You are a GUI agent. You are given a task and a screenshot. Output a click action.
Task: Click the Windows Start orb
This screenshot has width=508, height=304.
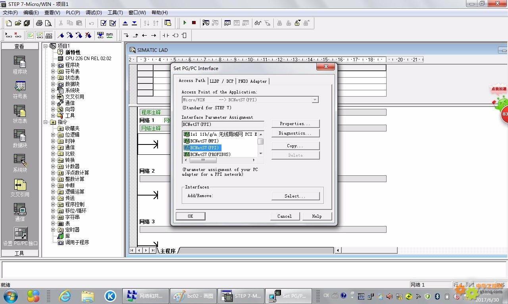[10, 296]
